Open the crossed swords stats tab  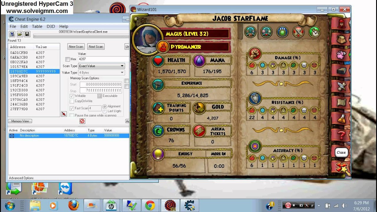pyautogui.click(x=298, y=32)
